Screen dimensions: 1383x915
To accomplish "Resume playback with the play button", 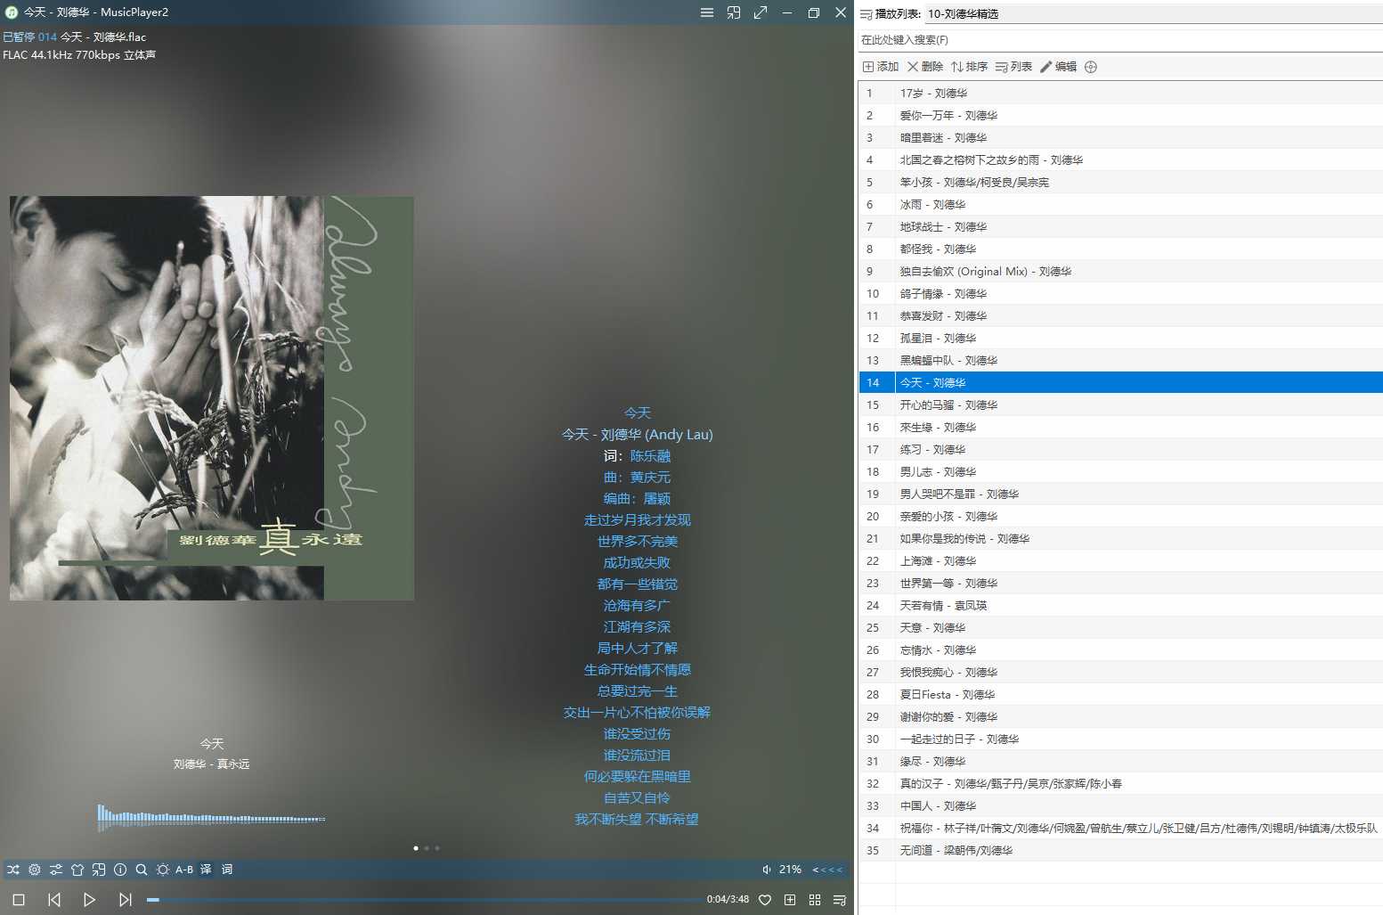I will click(89, 900).
